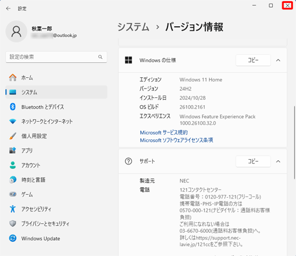The image size is (296, 256).
Task: Click the question mark Support icon
Action: pyautogui.click(x=128, y=162)
